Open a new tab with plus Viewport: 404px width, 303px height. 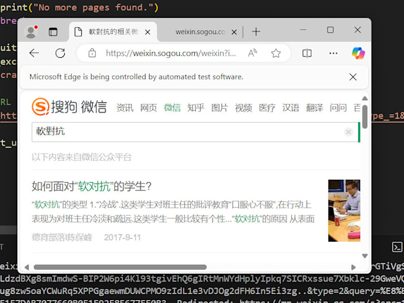(x=256, y=32)
